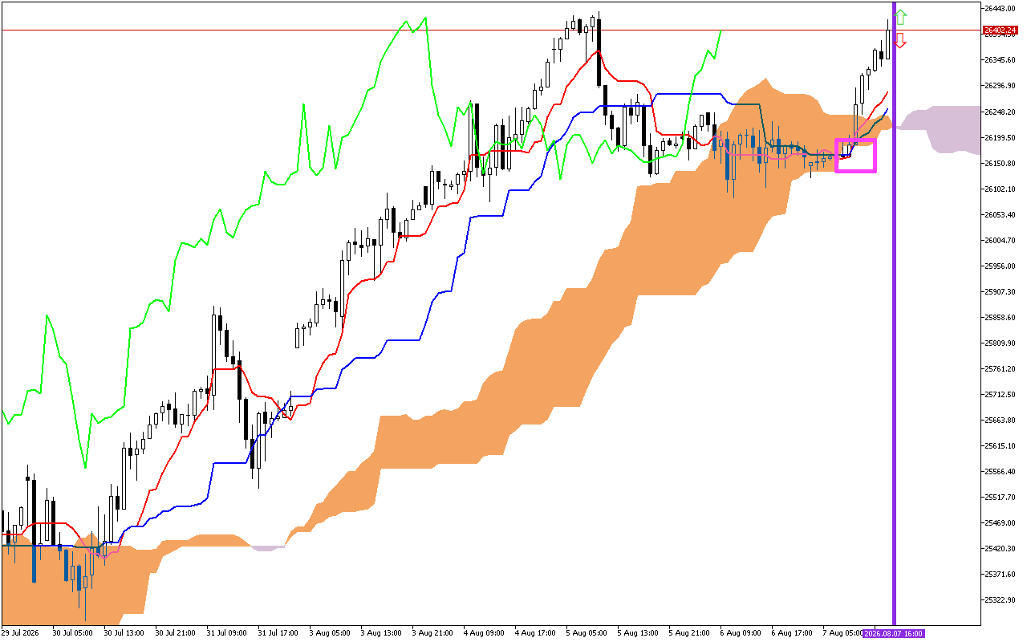Click price level 25761.20 on the scale
Viewport: 1027px width, 642px height.
(x=1000, y=368)
